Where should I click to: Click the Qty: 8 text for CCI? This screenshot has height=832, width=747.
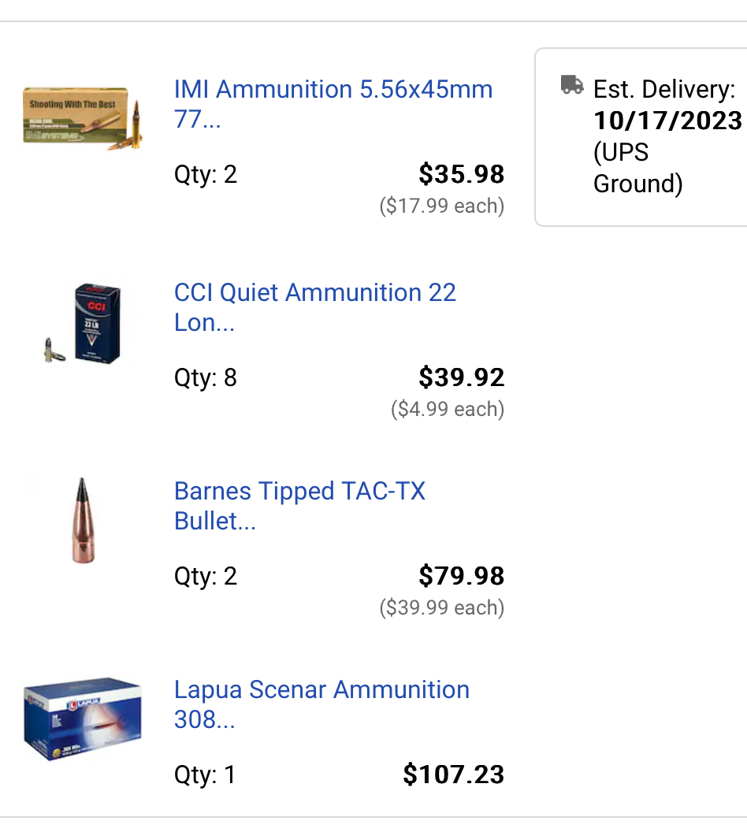tap(206, 378)
